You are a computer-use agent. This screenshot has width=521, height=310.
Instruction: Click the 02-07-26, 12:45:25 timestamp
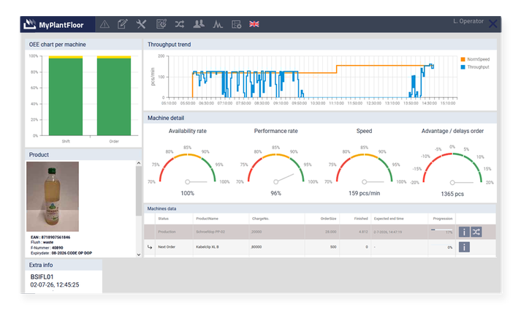(55, 284)
